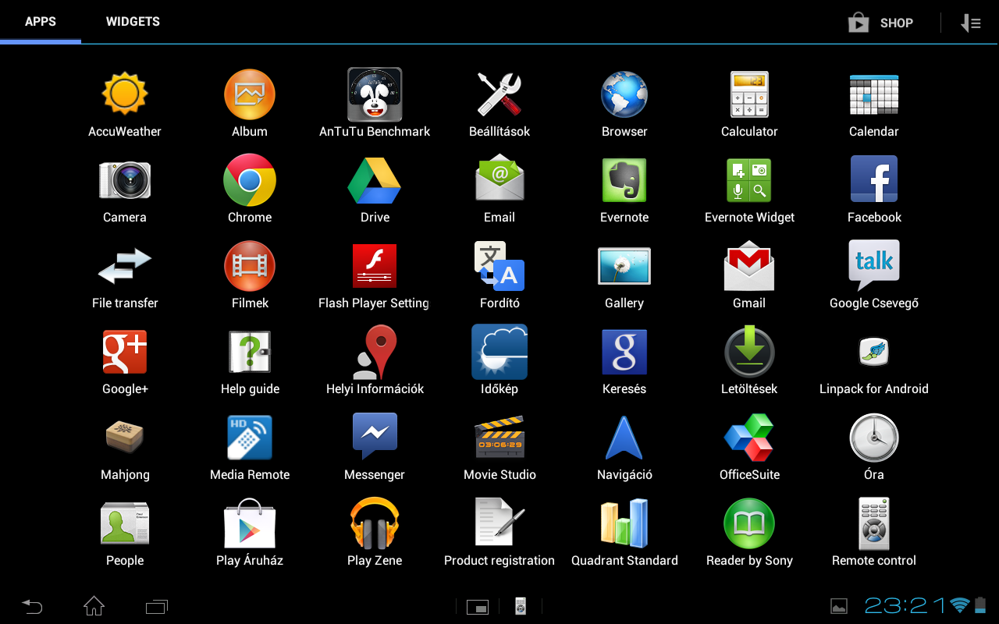The width and height of the screenshot is (999, 624).
Task: Open Facebook Messenger
Action: tap(375, 447)
